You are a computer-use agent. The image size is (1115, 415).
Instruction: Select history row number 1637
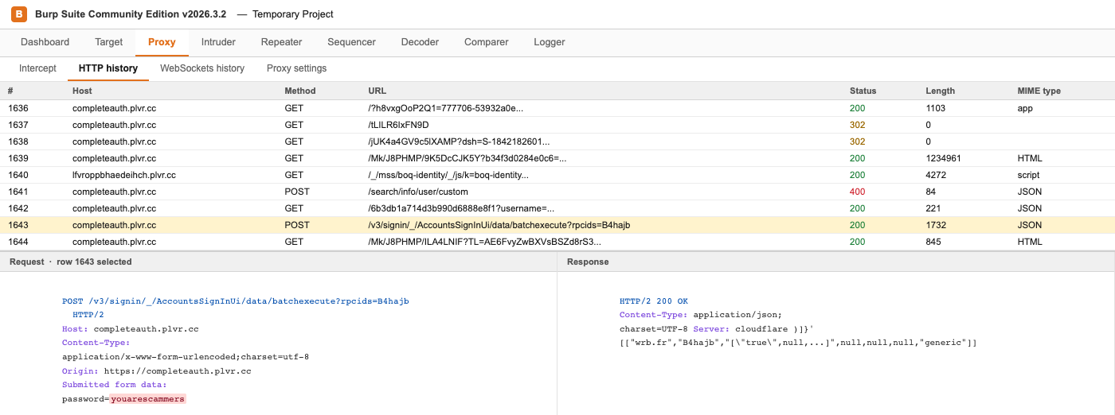557,125
